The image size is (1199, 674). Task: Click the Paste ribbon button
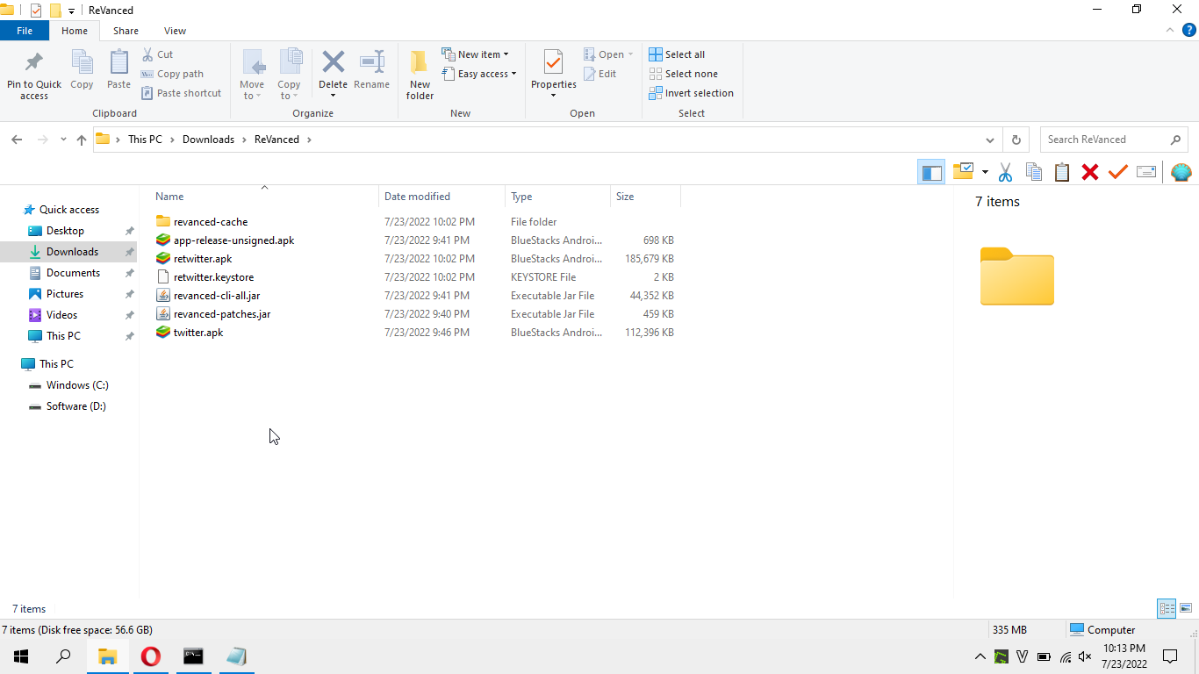[118, 70]
